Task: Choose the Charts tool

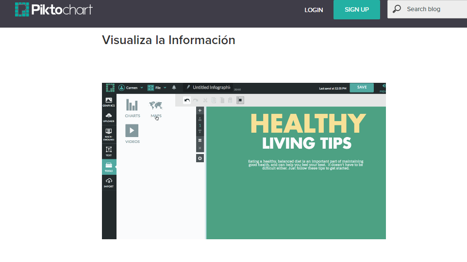Action: click(x=132, y=108)
